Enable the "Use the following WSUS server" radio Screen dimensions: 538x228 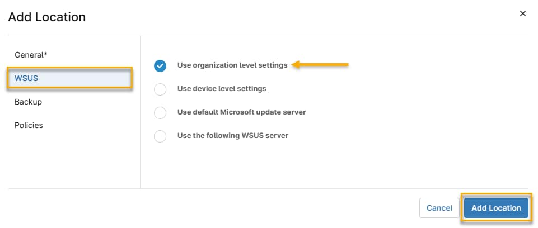[x=160, y=136]
